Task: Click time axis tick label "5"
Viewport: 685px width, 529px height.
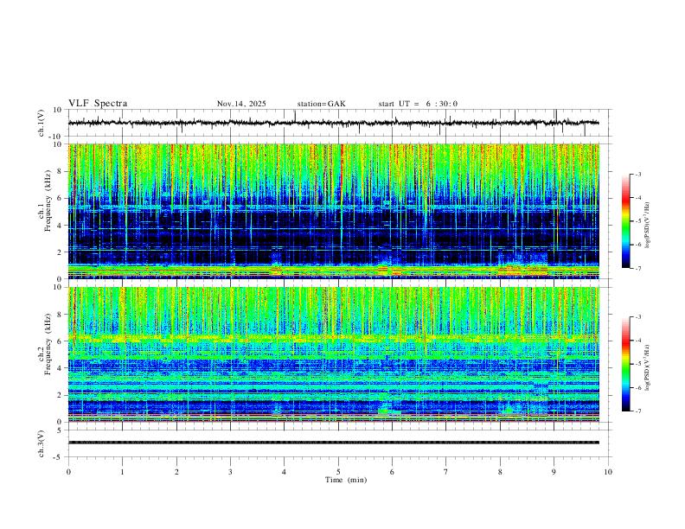Action: (338, 472)
